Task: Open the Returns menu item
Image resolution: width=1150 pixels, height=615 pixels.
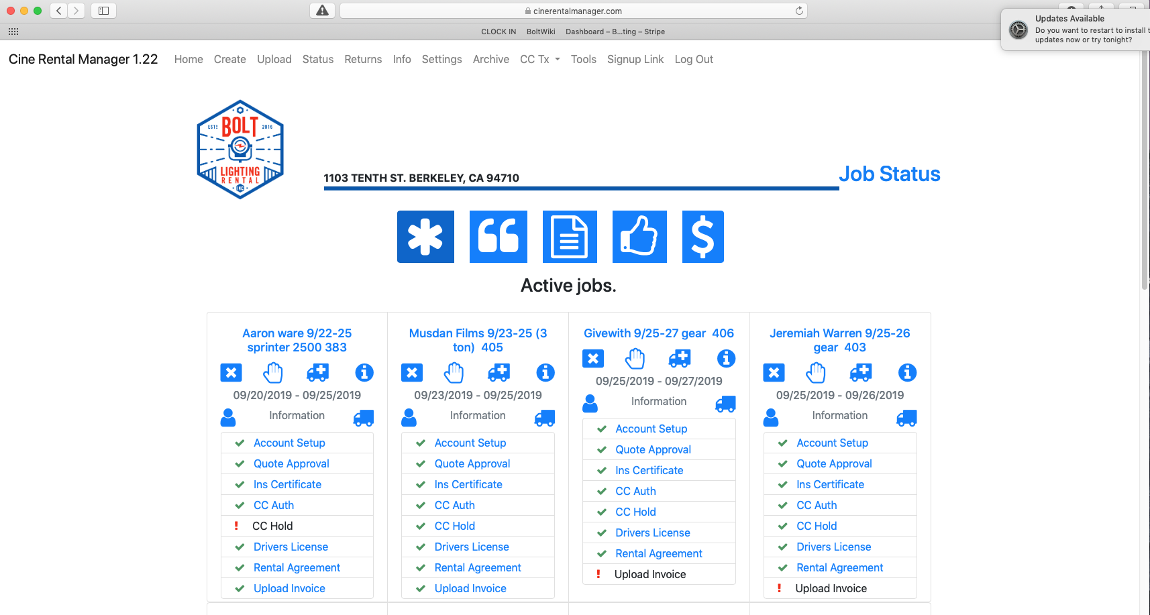Action: (363, 59)
